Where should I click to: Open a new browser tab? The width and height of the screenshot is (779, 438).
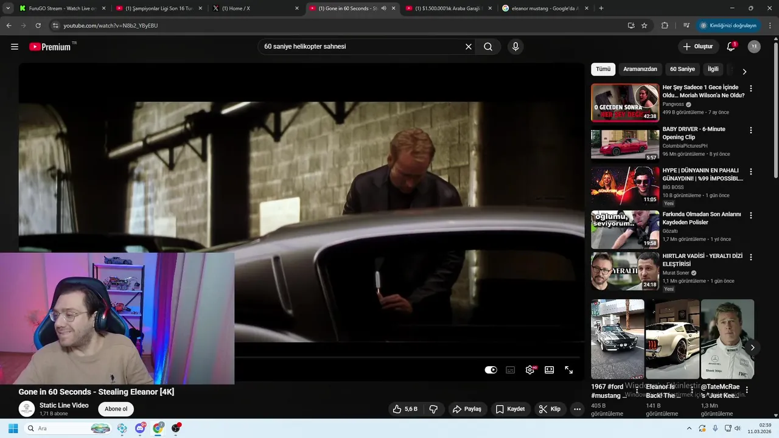tap(601, 9)
